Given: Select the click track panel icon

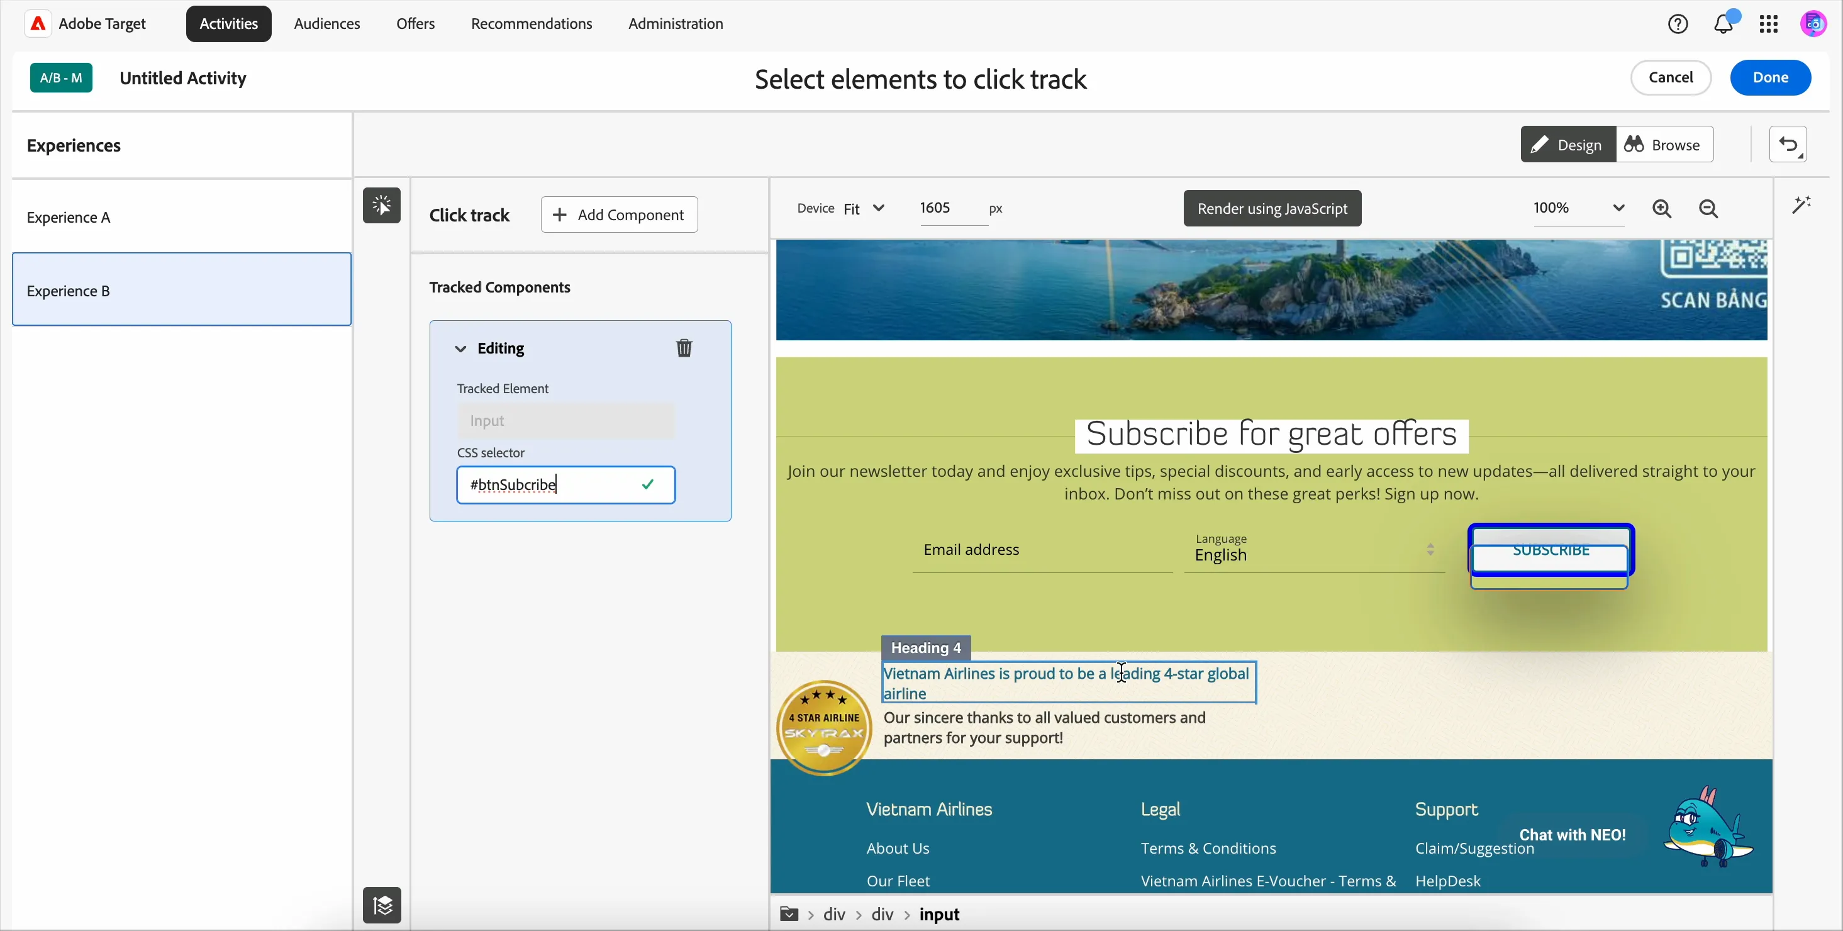Looking at the screenshot, I should pyautogui.click(x=382, y=206).
